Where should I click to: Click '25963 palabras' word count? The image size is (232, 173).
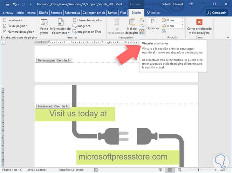click(x=37, y=170)
